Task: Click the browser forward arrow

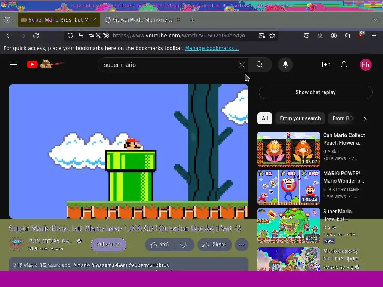Action: tap(22, 36)
